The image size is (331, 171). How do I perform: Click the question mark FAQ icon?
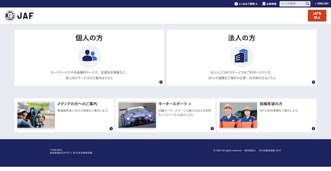point(236,4)
